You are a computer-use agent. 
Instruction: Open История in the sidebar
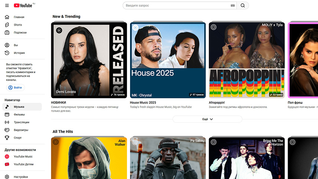point(19,53)
